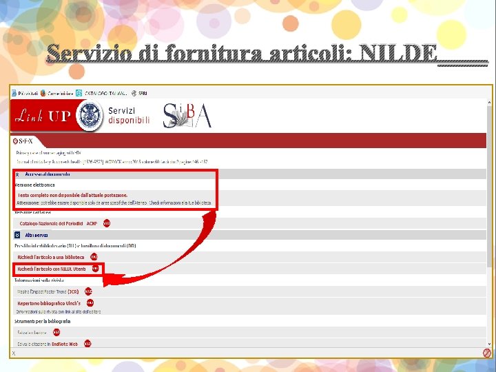Click VAI next to Impact Factor Trend (JCR)
Image resolution: width=496 pixels, height=372 pixels.
(88, 291)
